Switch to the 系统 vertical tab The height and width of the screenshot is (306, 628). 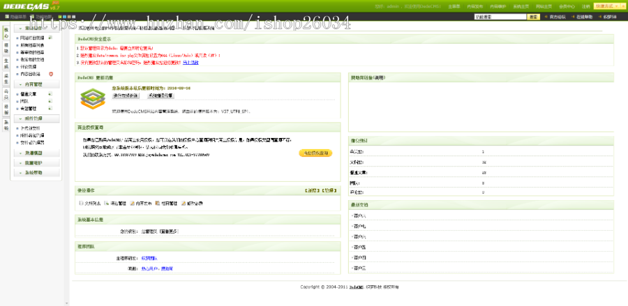point(6,125)
